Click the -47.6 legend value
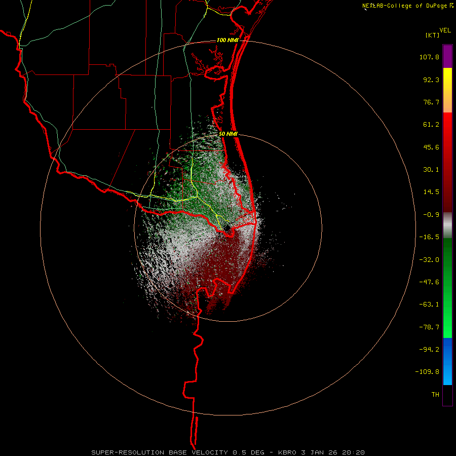456x456 pixels. (x=429, y=282)
